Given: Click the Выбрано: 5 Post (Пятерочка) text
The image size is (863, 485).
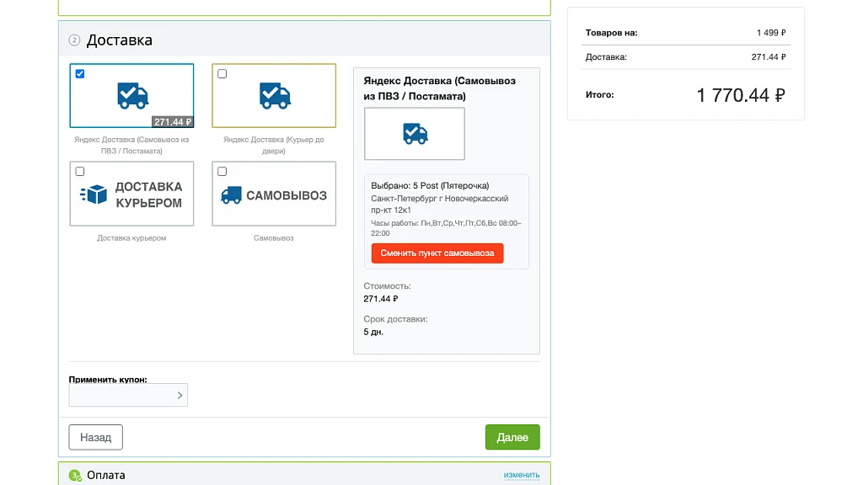Looking at the screenshot, I should pos(430,186).
